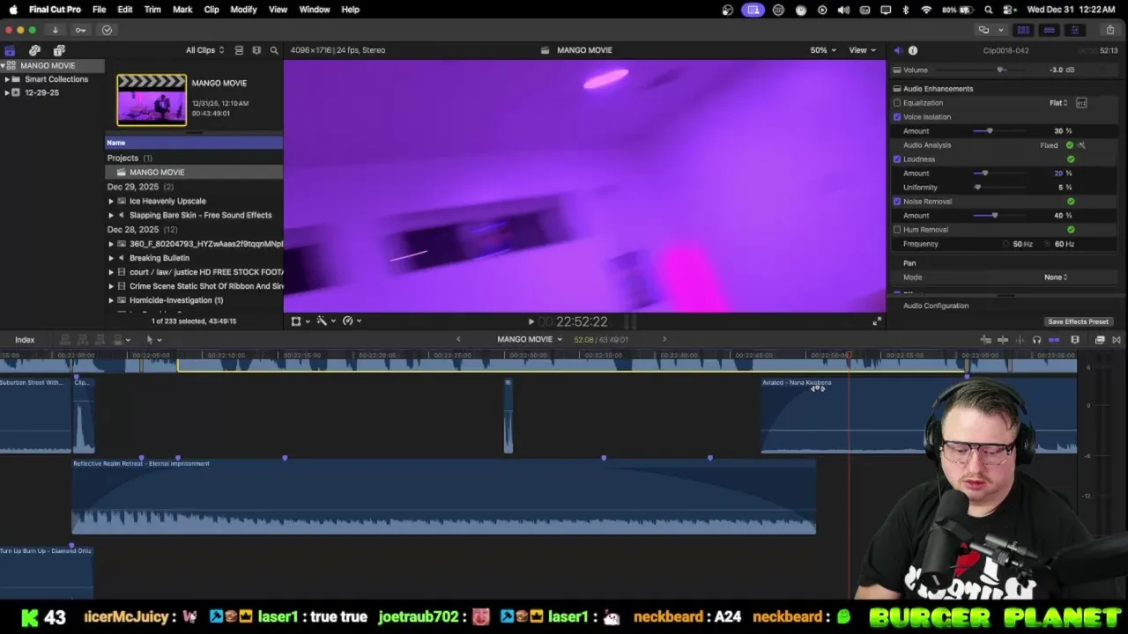Open the titles and generators sidebar
1128x634 pixels.
(59, 50)
